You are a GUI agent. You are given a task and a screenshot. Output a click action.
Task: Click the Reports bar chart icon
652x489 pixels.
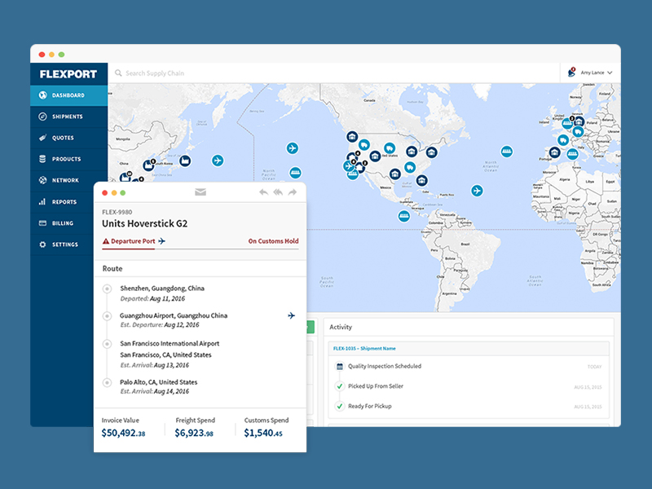(42, 201)
